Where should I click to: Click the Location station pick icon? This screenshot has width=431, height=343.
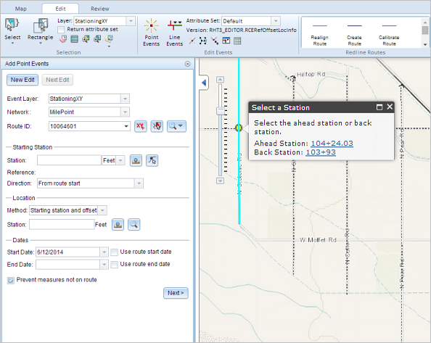point(118,225)
